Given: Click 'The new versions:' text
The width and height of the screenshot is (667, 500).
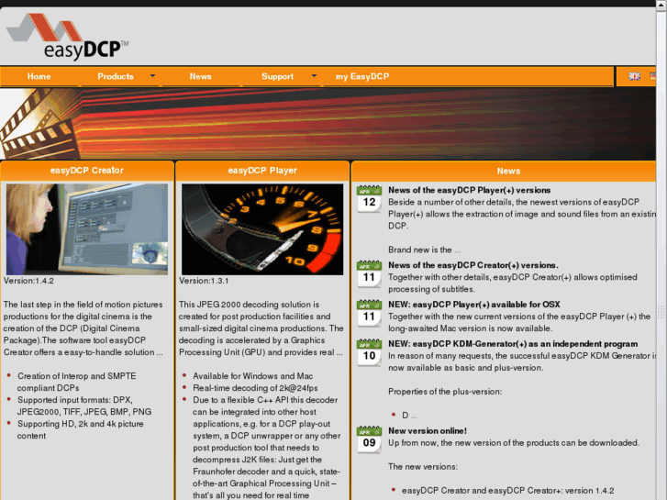Looking at the screenshot, I should [423, 467].
